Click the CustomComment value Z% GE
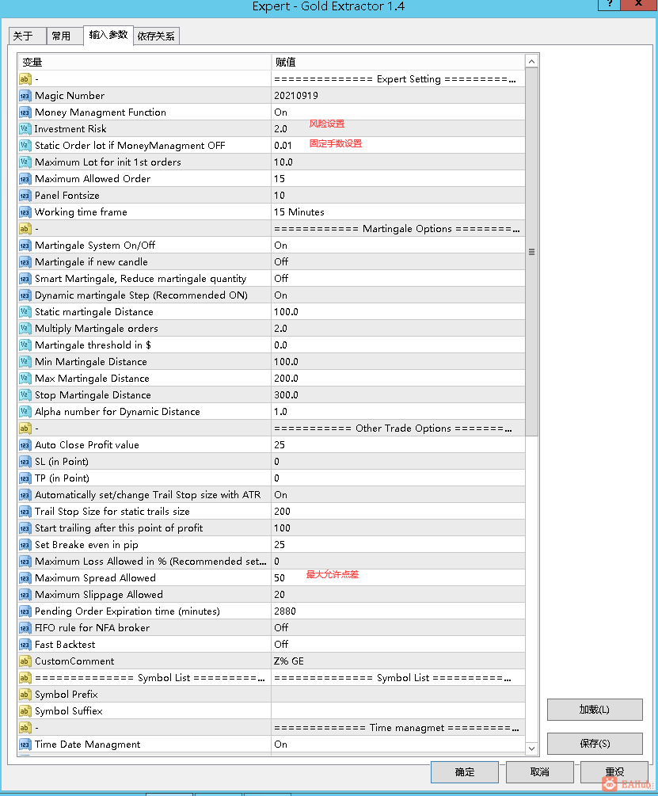Screen dimensions: 658x796 point(289,661)
